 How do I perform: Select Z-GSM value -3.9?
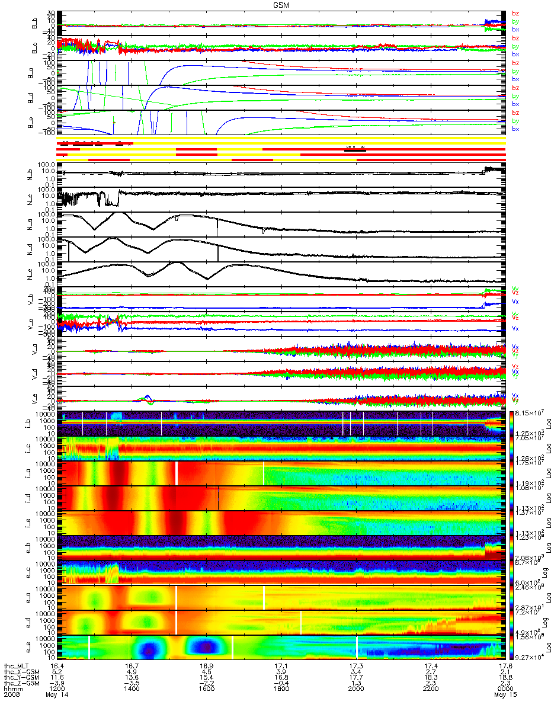[56, 684]
